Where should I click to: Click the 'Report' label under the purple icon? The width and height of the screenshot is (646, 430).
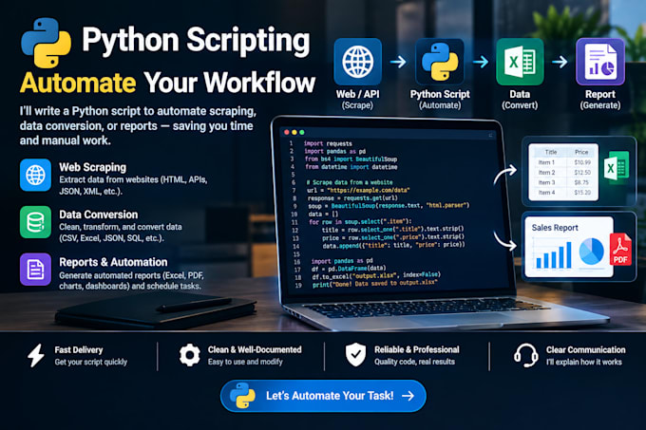(600, 94)
